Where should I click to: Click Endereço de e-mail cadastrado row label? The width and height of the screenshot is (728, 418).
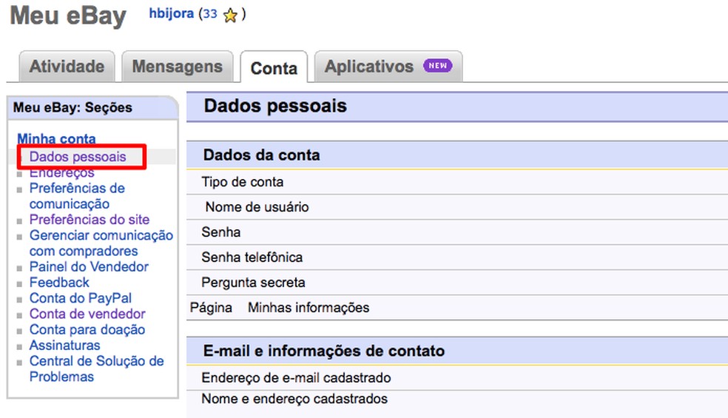[296, 378]
